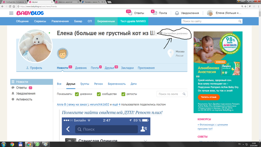Disable the репосты filter checkbox

(x=124, y=94)
